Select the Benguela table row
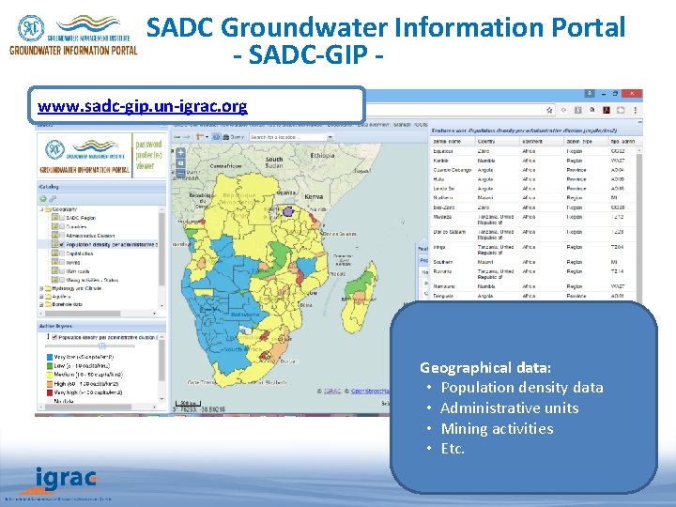This screenshot has width=676, height=507. (533, 296)
